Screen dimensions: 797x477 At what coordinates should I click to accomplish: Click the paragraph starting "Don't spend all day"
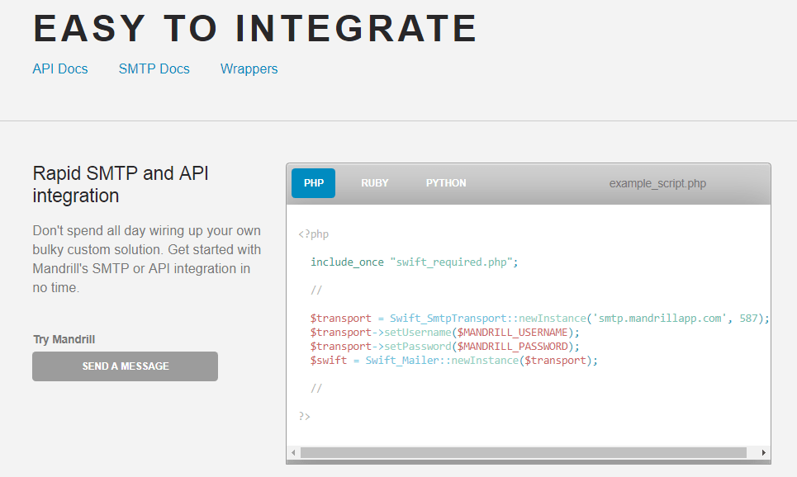tap(147, 259)
